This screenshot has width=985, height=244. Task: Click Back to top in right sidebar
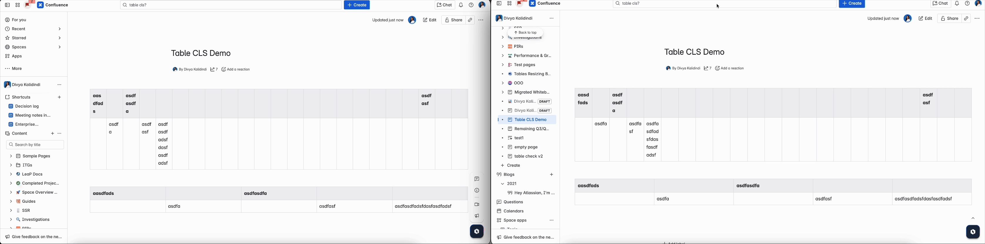click(526, 33)
